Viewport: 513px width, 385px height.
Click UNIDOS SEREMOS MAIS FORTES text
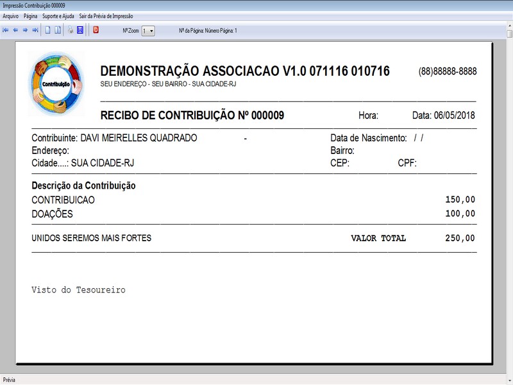[x=92, y=238]
